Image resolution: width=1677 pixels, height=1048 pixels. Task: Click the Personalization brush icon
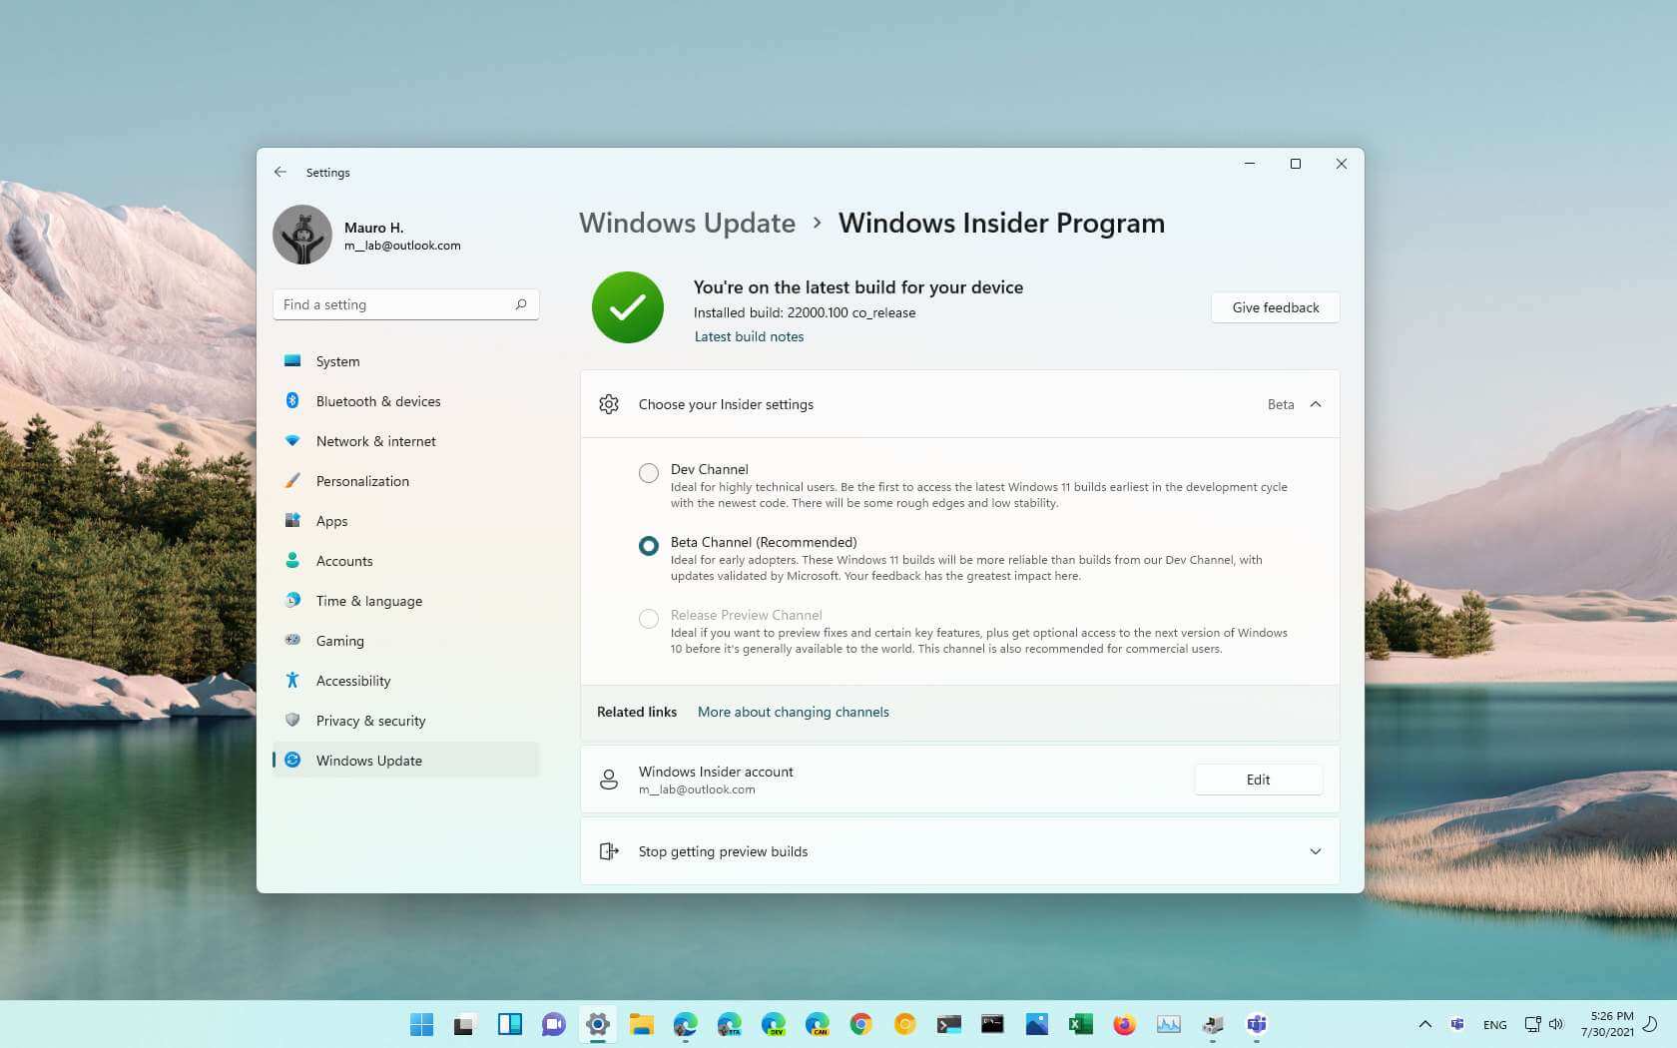[x=291, y=480]
